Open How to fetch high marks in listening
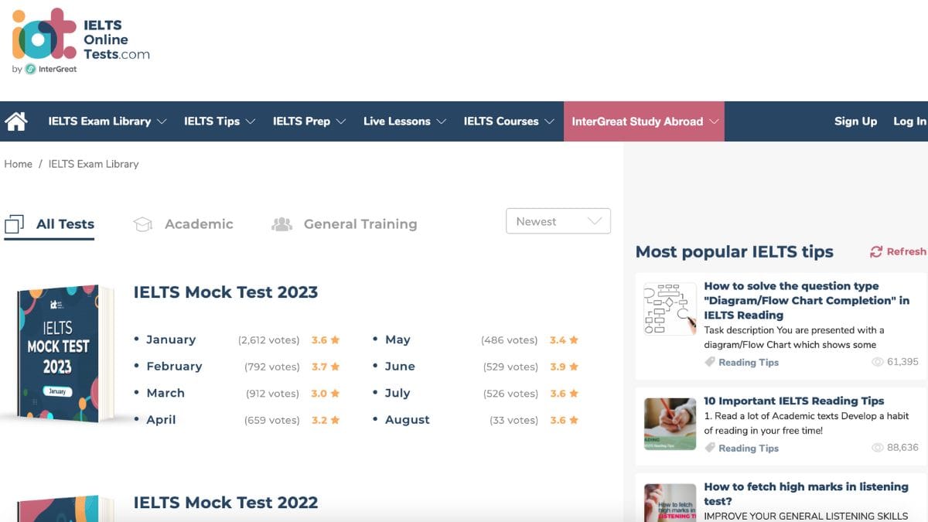Image resolution: width=928 pixels, height=522 pixels. coord(806,493)
